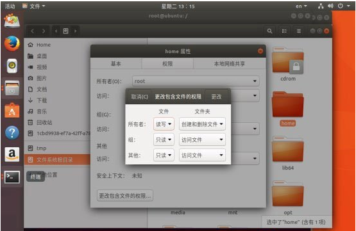Image resolution: width=356 pixels, height=231 pixels.
Task: Toggle the list view icon
Action: coord(284,31)
